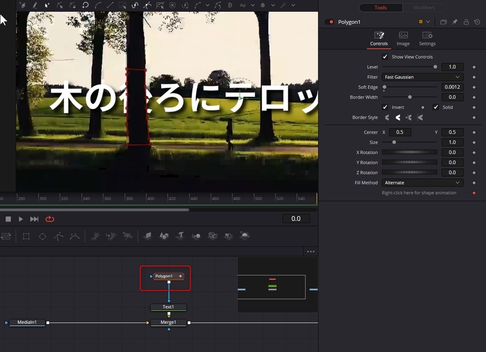Select the last Border Style icon
486x352 pixels.
click(x=420, y=117)
